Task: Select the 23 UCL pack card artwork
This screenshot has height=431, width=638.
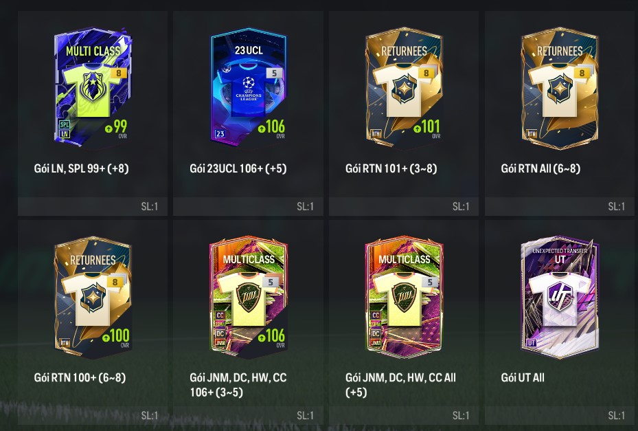Action: (x=248, y=87)
